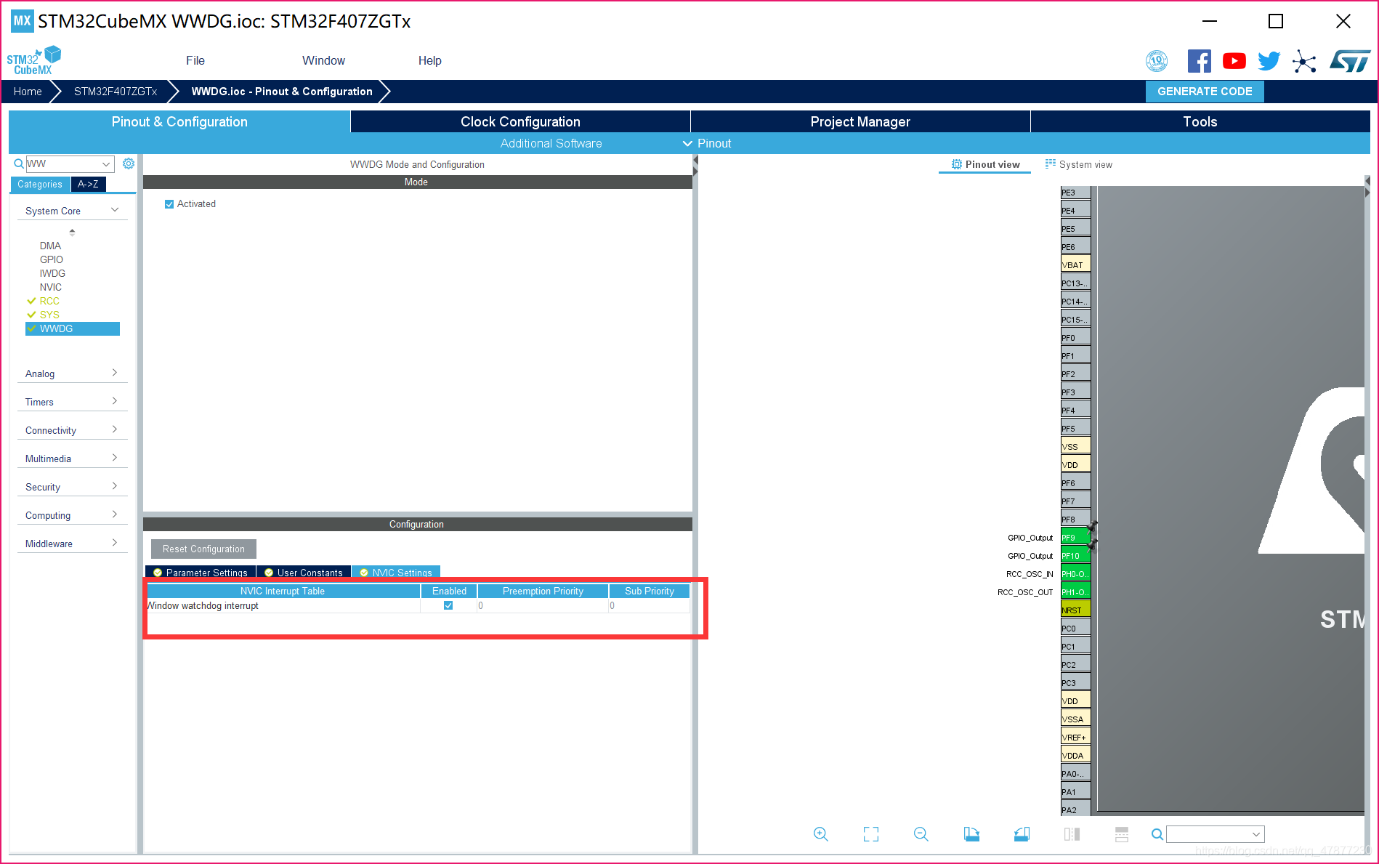Toggle Window watchdog interrupt Enabled checkbox
Image resolution: width=1379 pixels, height=864 pixels.
(448, 605)
